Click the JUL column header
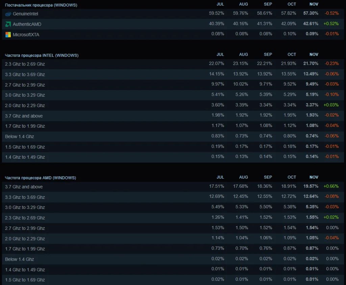Screen dimensions: 346x285 click(220, 4)
